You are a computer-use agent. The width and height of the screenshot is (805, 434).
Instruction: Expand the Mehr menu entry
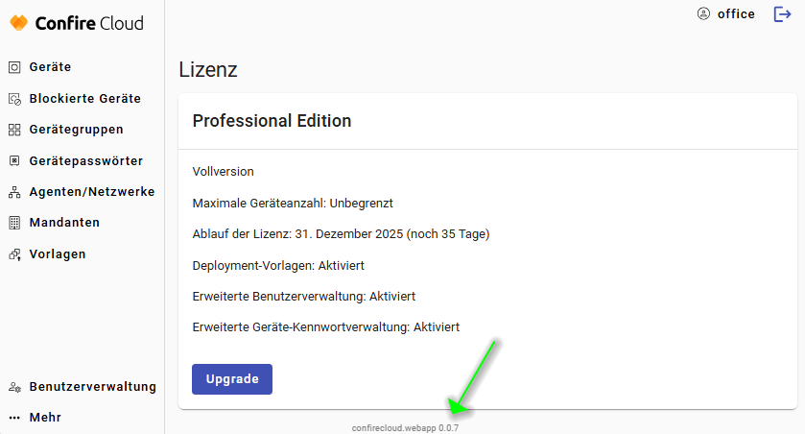[x=46, y=418]
